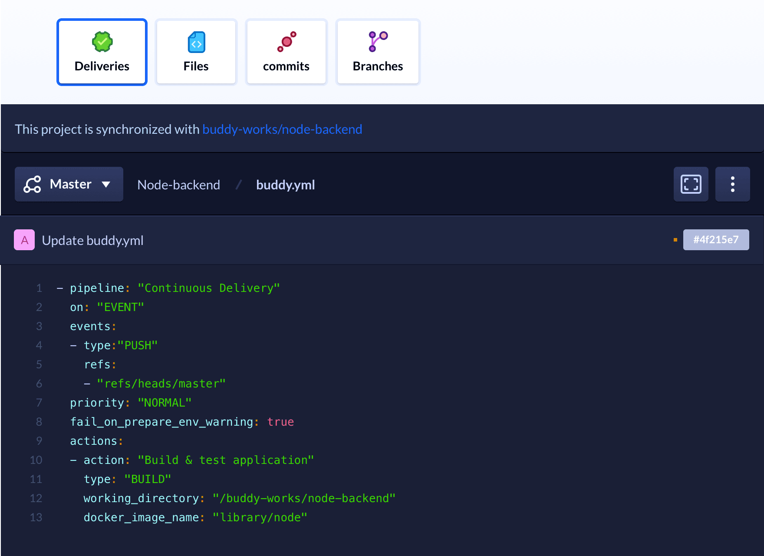Open buddy-works/node-backend repository link

(282, 129)
